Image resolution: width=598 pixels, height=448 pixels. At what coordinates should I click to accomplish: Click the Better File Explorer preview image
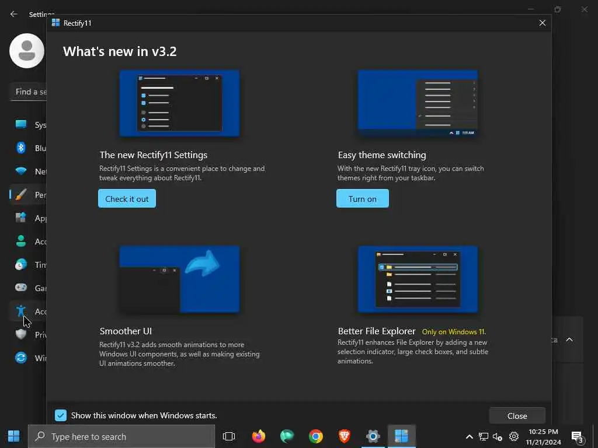click(x=418, y=279)
